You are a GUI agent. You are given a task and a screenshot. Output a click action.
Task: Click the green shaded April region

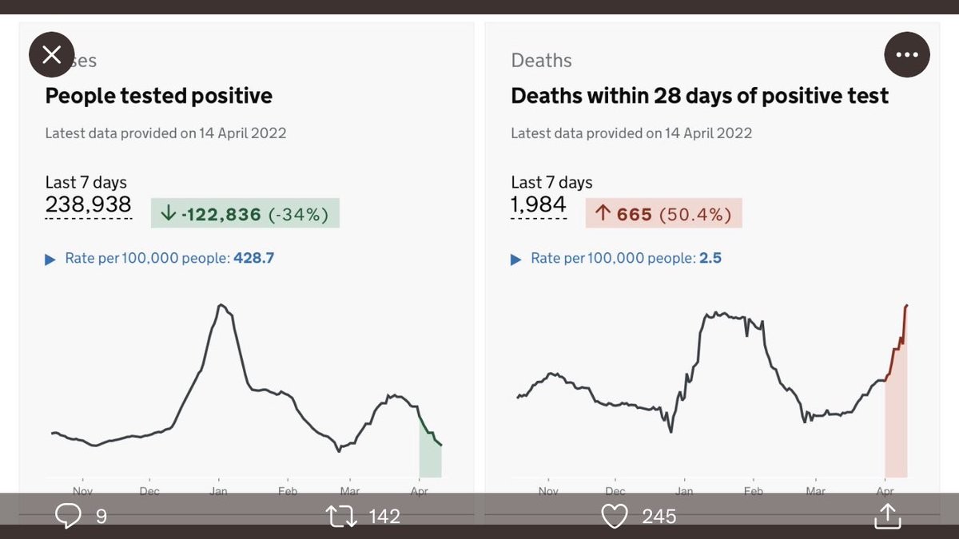point(430,459)
